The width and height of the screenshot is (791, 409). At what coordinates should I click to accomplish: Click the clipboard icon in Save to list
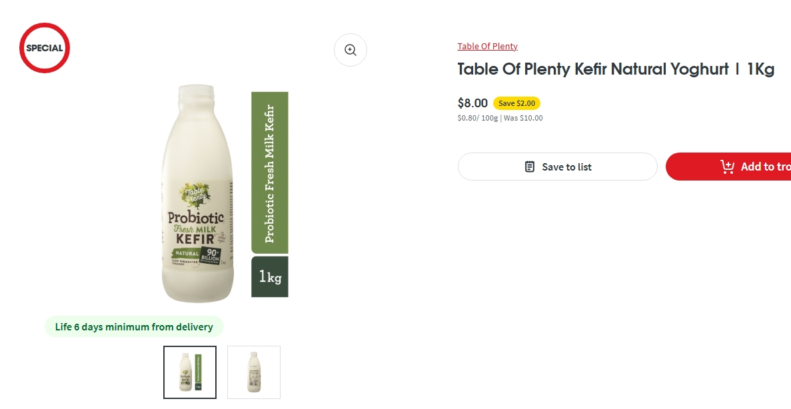pyautogui.click(x=530, y=167)
